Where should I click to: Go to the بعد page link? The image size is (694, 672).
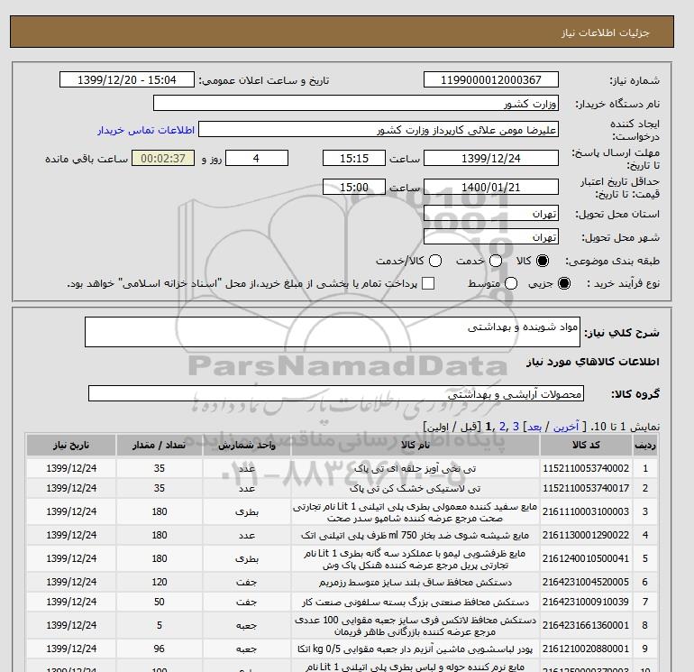534,427
